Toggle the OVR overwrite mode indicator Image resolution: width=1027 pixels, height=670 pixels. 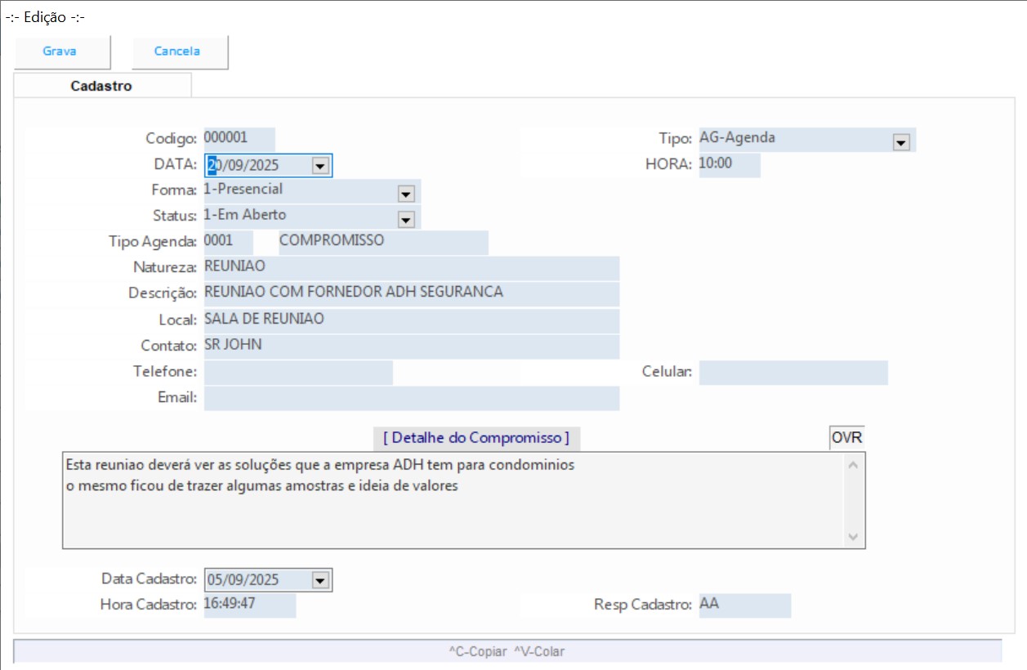click(x=846, y=437)
